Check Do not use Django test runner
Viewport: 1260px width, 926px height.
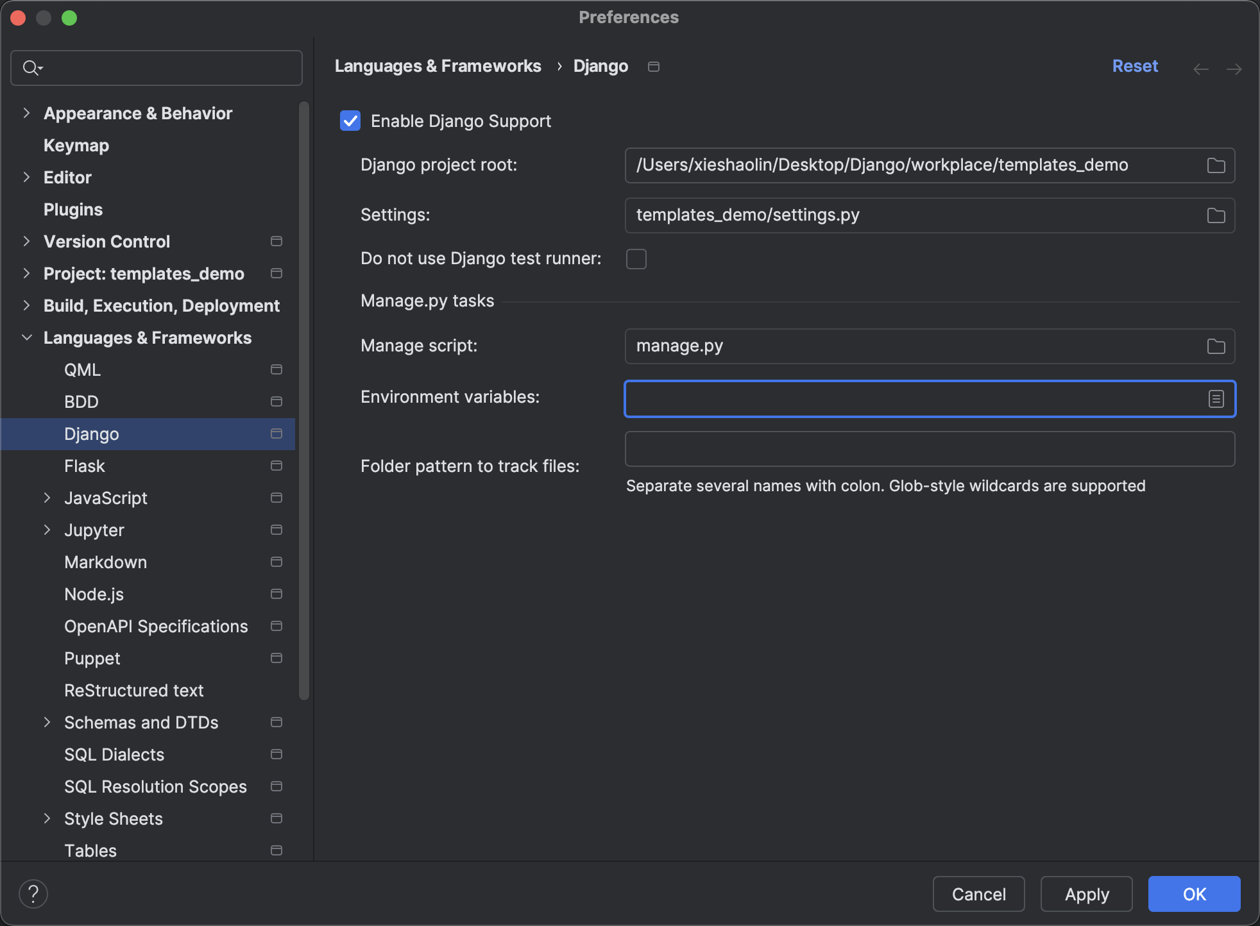click(x=636, y=259)
